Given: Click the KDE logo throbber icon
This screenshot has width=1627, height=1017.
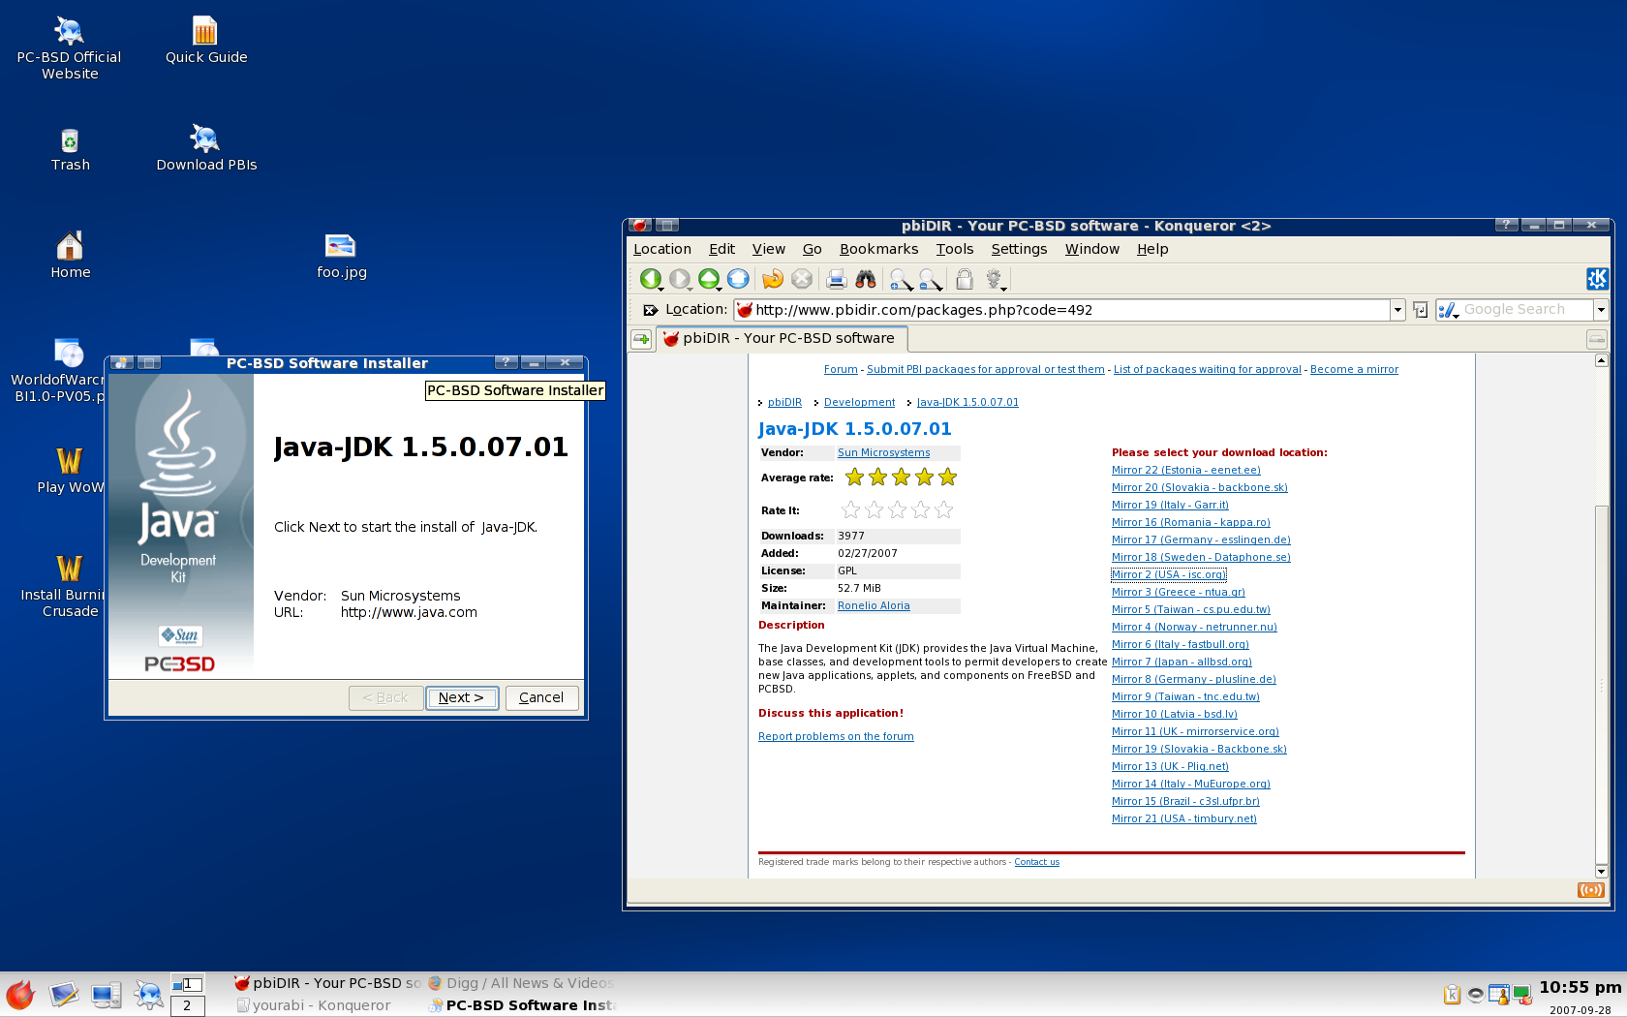Looking at the screenshot, I should click(1597, 279).
